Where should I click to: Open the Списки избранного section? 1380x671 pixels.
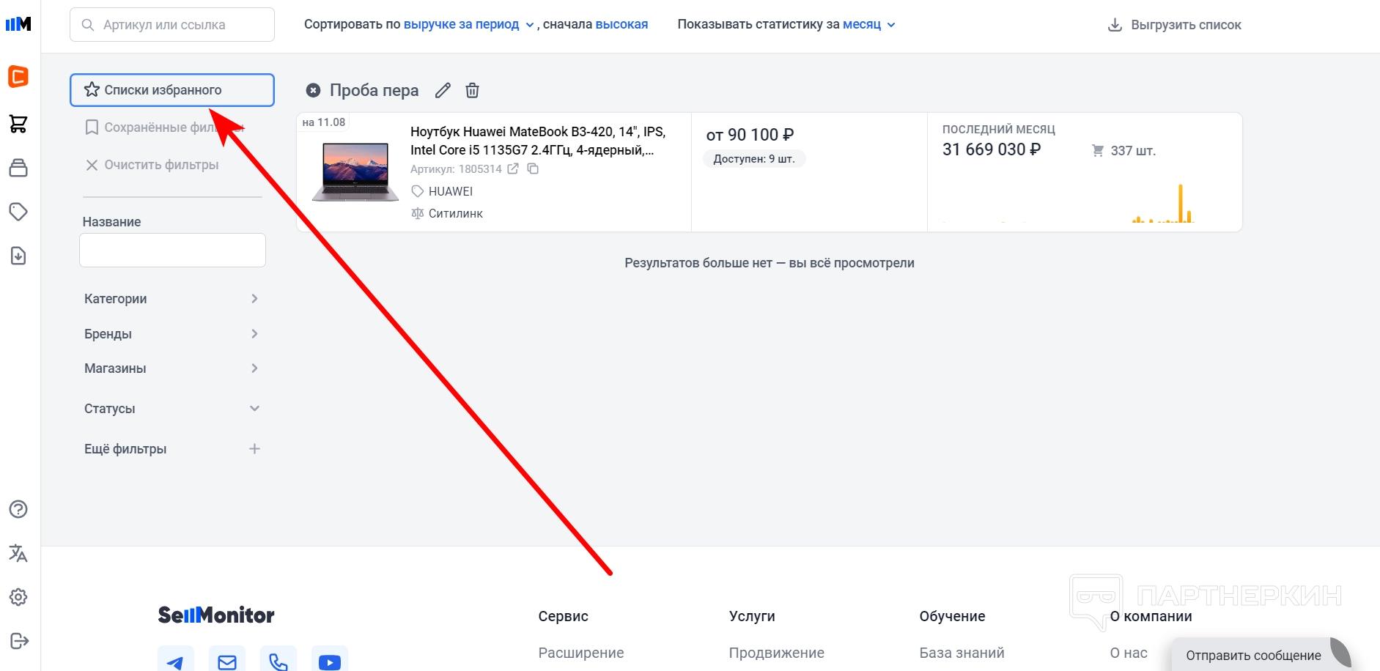[x=172, y=90]
